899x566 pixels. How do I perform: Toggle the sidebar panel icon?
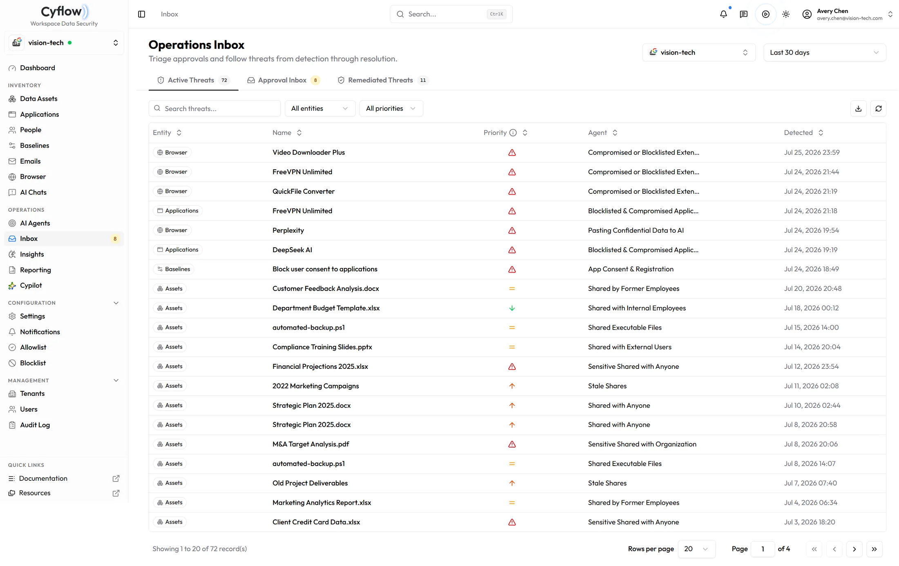point(141,14)
